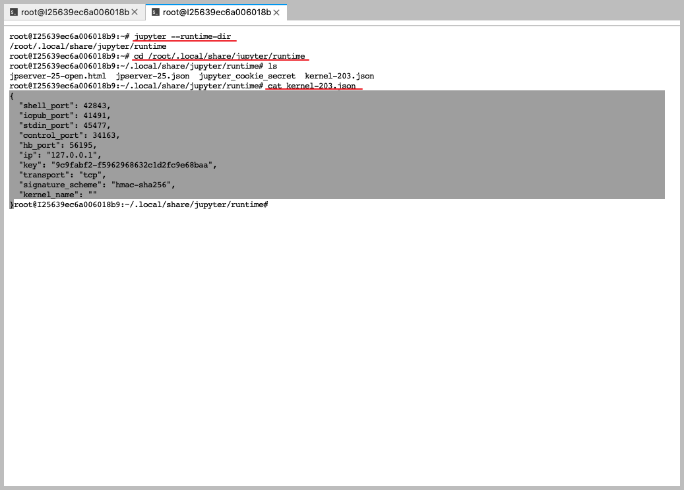Click the shell_port value 42843
The image size is (684, 490).
(97, 106)
